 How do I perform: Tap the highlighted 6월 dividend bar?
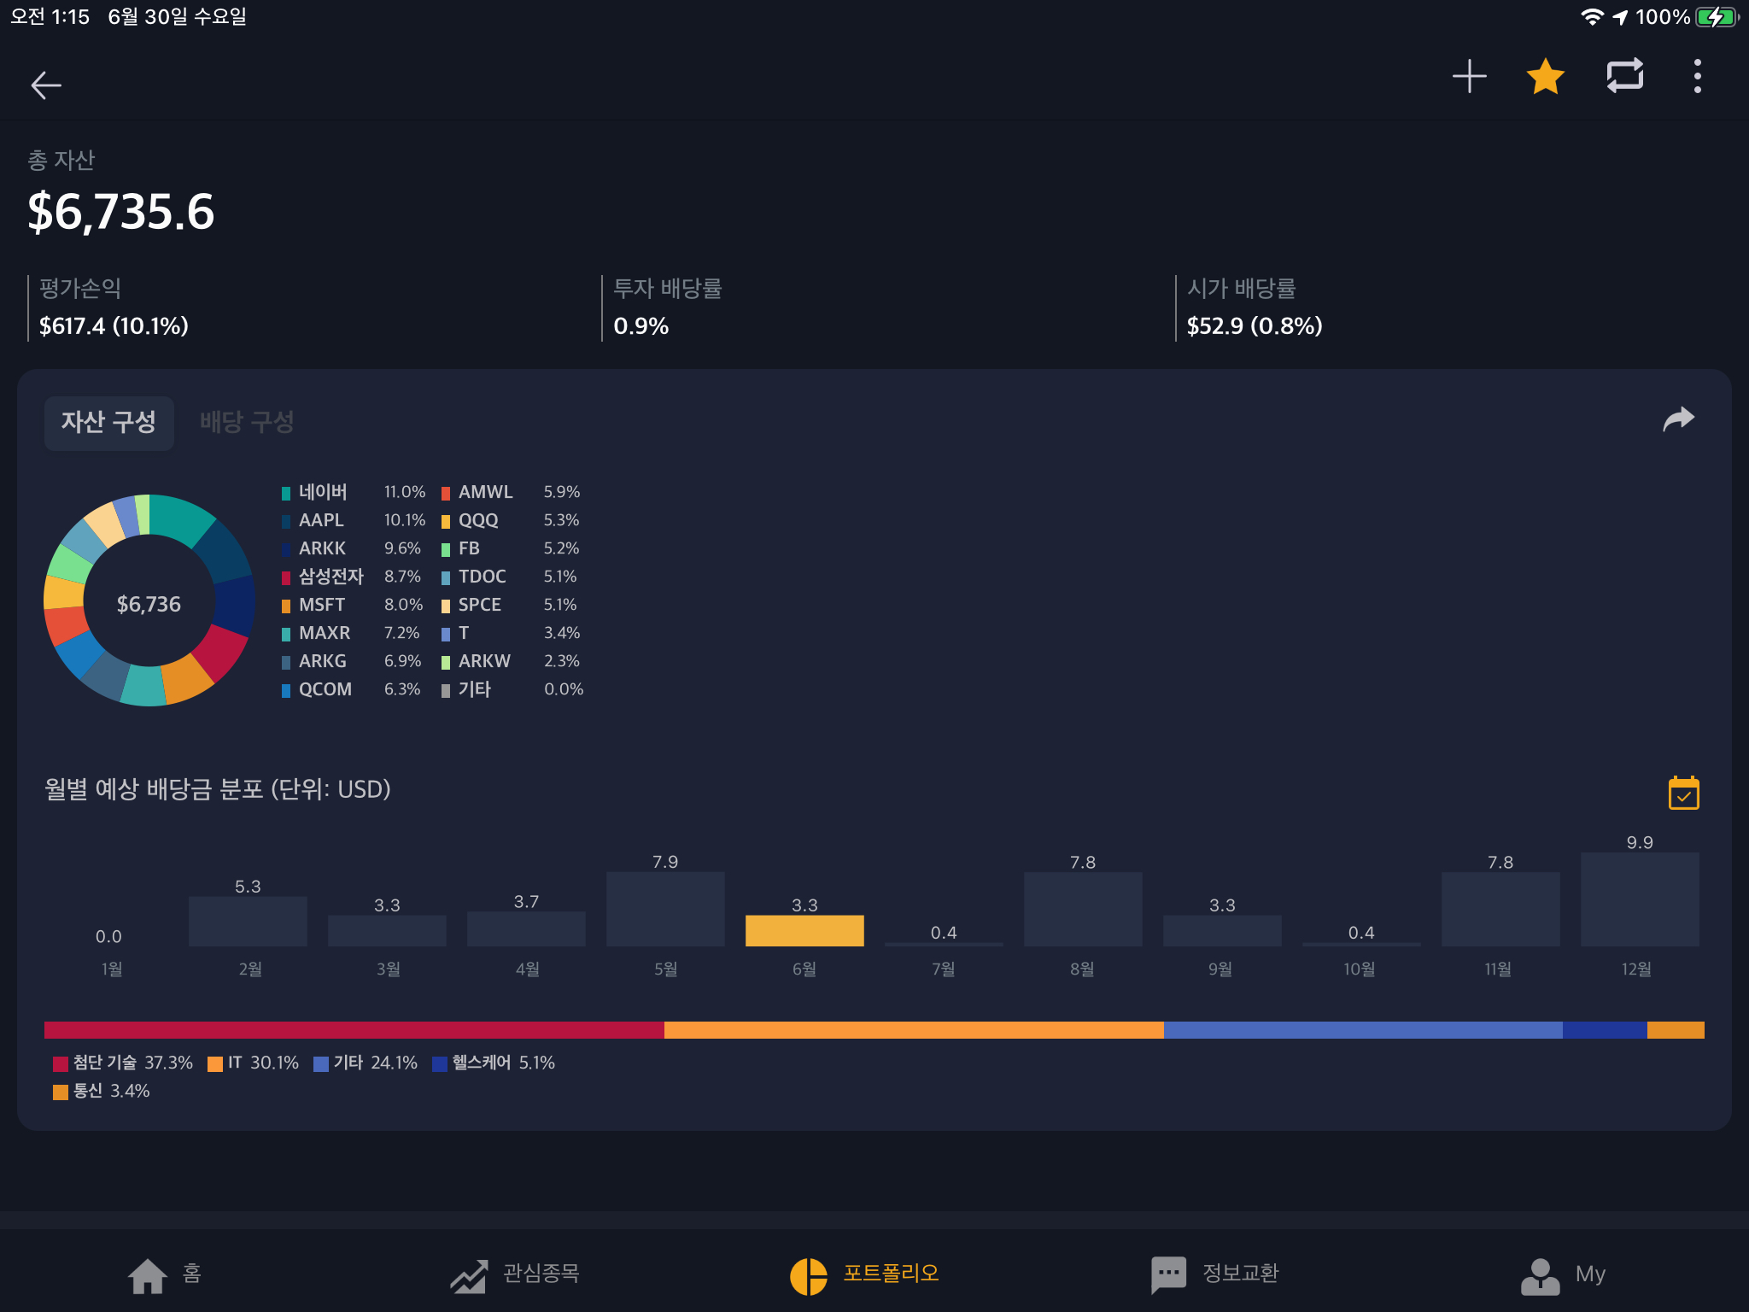click(x=804, y=930)
